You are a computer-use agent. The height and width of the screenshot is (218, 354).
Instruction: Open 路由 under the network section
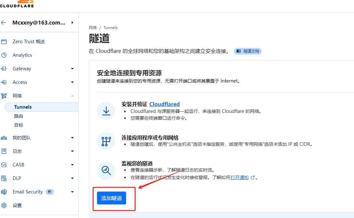click(18, 116)
